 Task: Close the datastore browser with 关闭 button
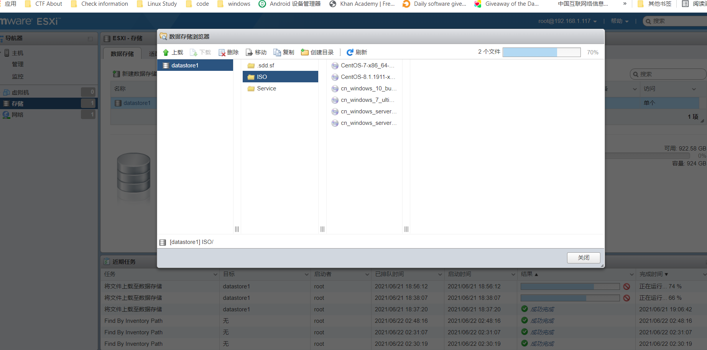click(583, 258)
